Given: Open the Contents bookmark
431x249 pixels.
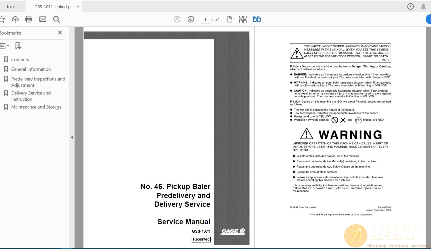Looking at the screenshot, I should tap(20, 59).
